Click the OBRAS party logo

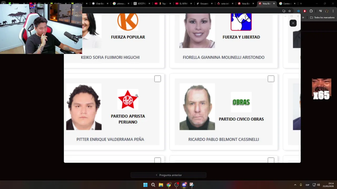[x=241, y=102]
